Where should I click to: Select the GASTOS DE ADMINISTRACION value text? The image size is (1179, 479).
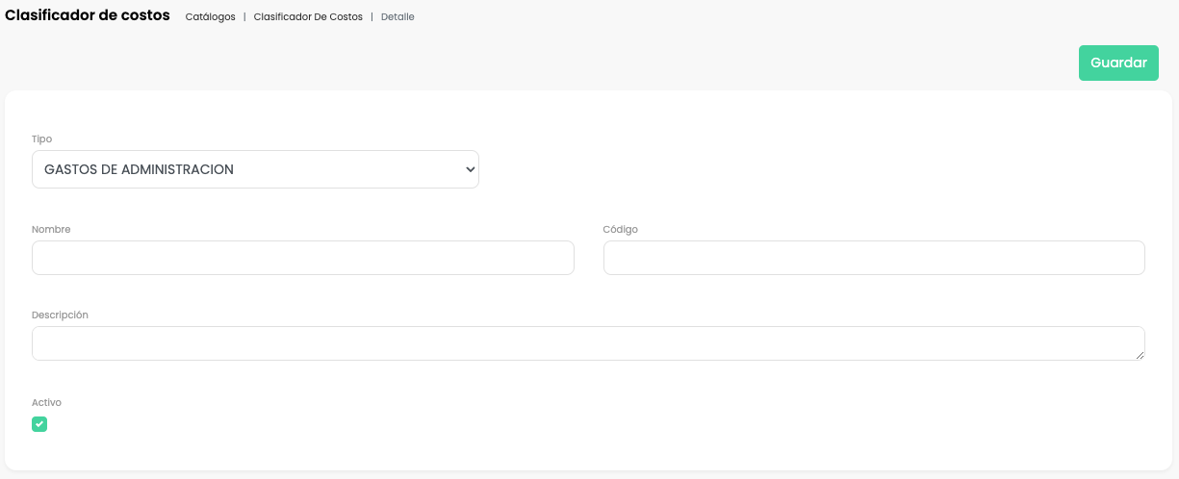pos(139,169)
